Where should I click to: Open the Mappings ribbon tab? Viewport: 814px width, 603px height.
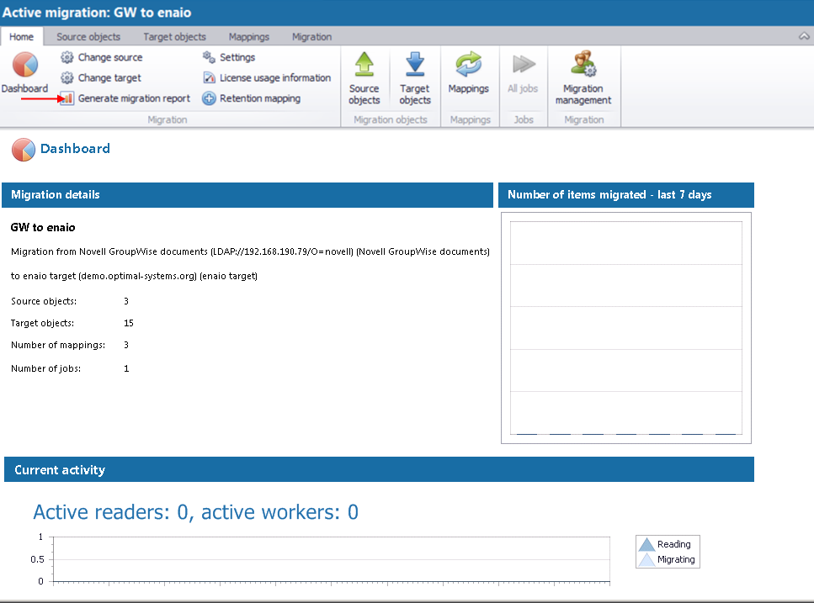248,37
